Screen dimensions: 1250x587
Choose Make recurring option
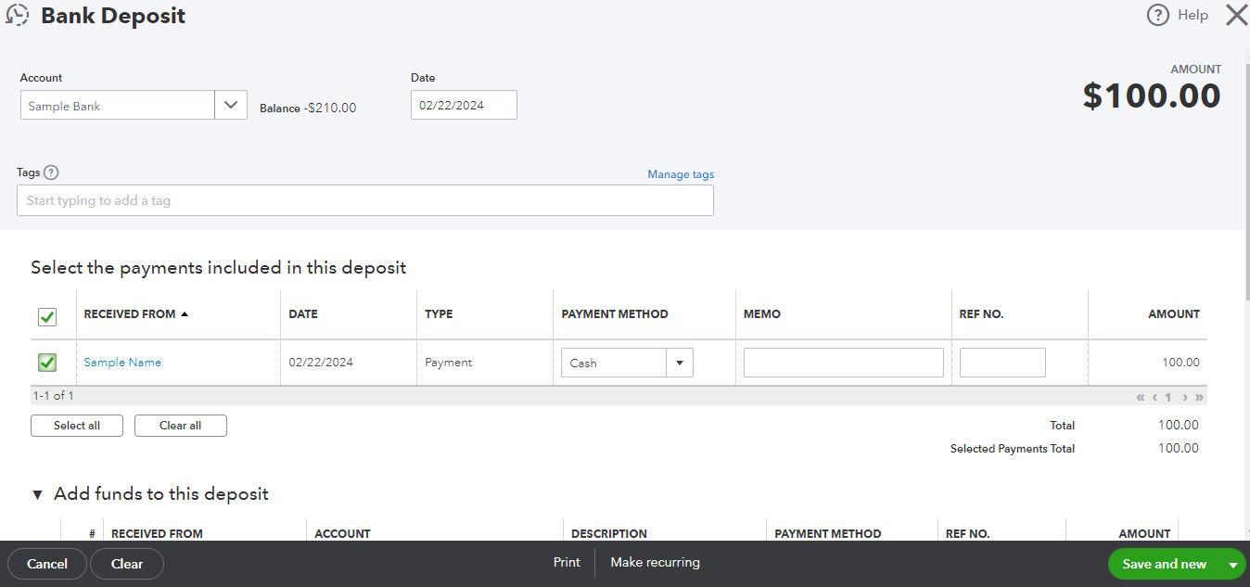(x=655, y=562)
